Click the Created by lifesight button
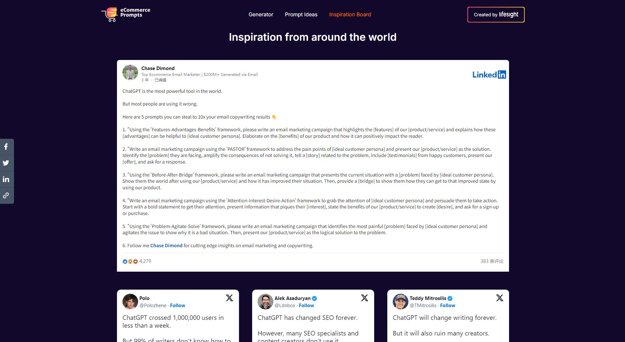625x342 pixels. tap(496, 15)
